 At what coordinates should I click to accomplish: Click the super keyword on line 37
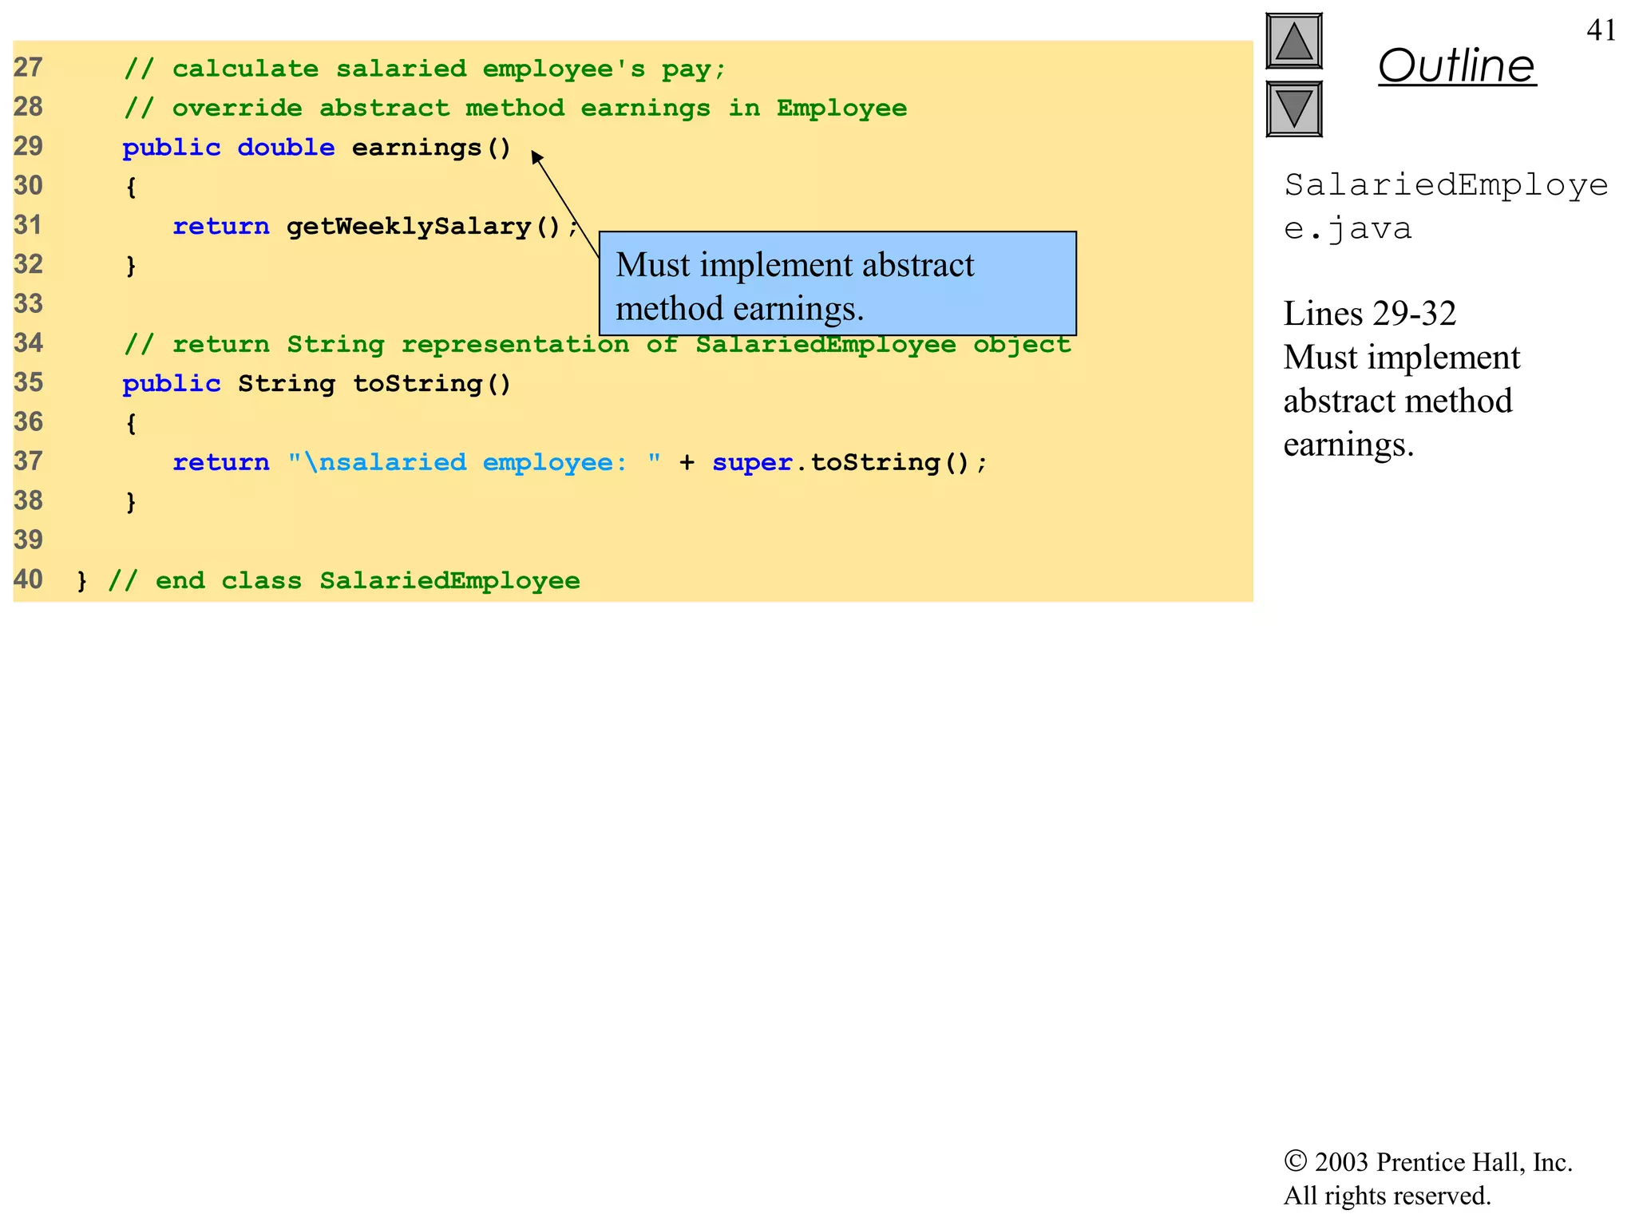[x=752, y=462]
